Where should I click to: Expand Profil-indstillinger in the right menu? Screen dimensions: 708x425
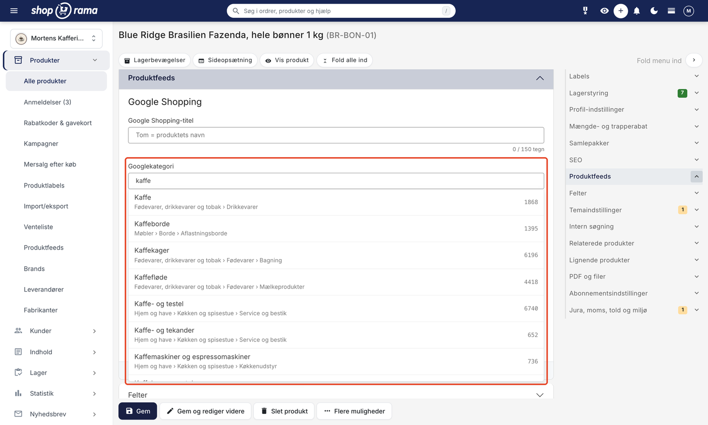(x=634, y=110)
